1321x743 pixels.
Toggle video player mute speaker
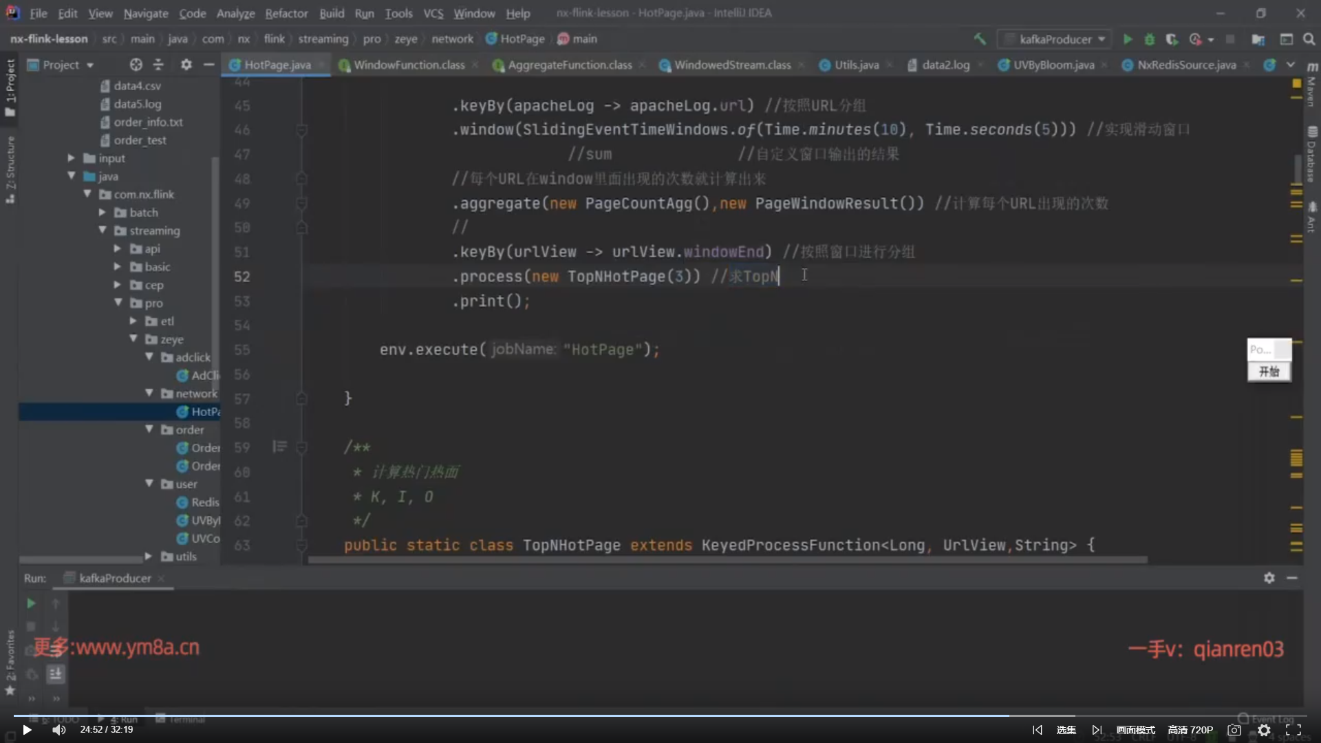click(59, 730)
